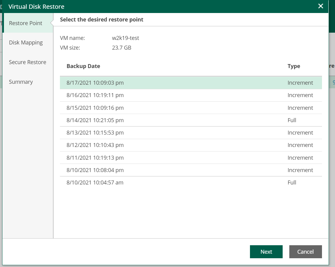Click the Virtual Disk Restore title bar
Screen dimensions: 335x267
151,6
